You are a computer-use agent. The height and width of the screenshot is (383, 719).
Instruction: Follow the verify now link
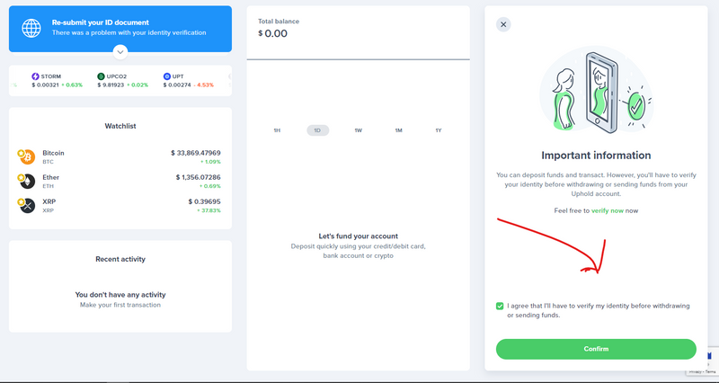coord(608,210)
